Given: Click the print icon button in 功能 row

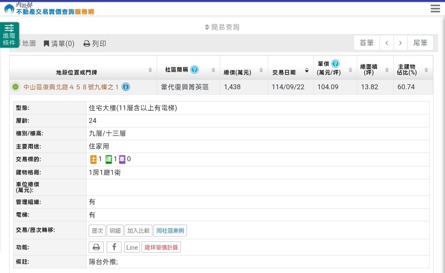Looking at the screenshot, I should (96, 247).
